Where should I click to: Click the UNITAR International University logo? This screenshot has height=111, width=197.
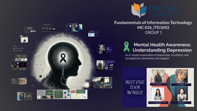pos(154,11)
